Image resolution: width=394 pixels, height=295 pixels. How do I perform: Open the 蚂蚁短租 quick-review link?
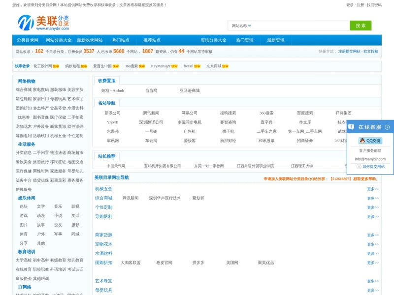click(x=72, y=66)
